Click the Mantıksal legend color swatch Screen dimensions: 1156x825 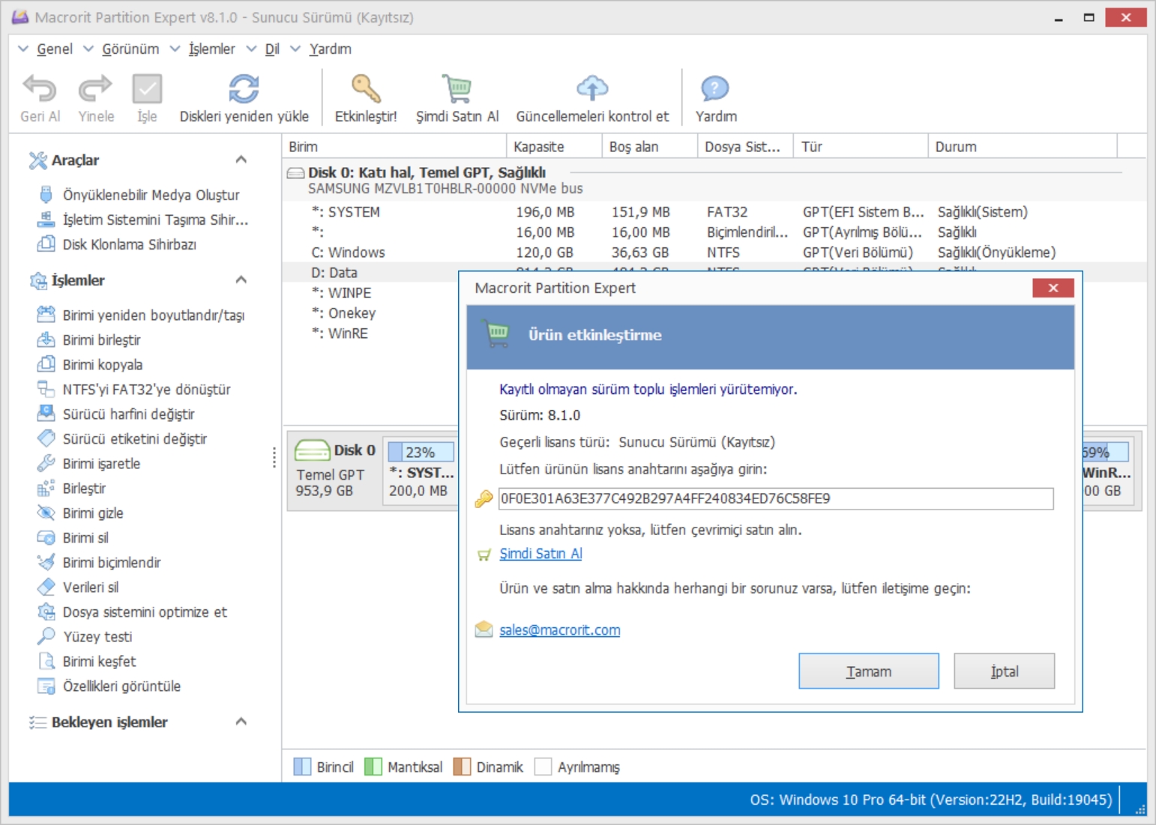click(373, 767)
